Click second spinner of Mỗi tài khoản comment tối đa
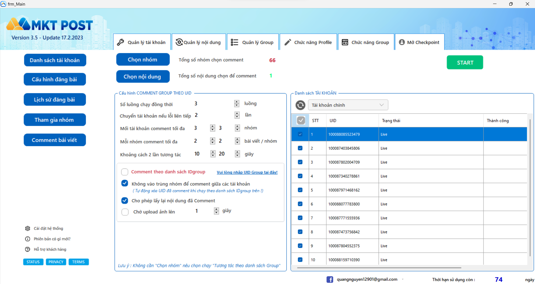 pos(237,128)
